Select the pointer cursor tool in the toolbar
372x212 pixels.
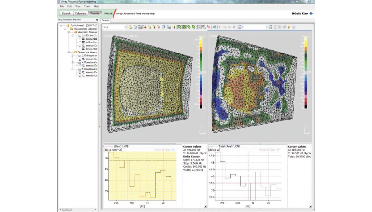click(200, 27)
